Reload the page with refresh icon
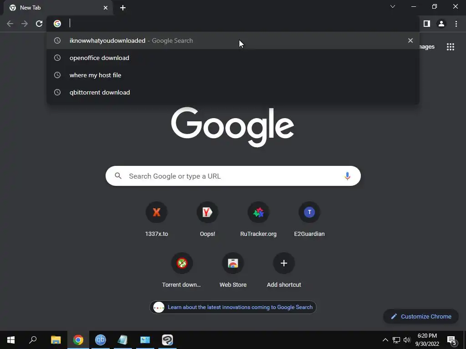Screen dimensions: 466x349 (39, 24)
